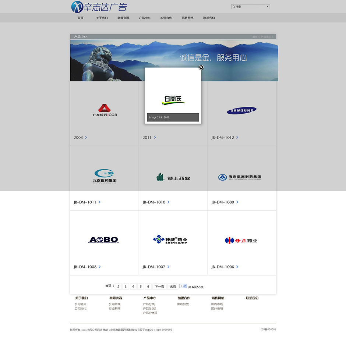
Task: Click the ICP备000001 footer text
Action: [268, 330]
